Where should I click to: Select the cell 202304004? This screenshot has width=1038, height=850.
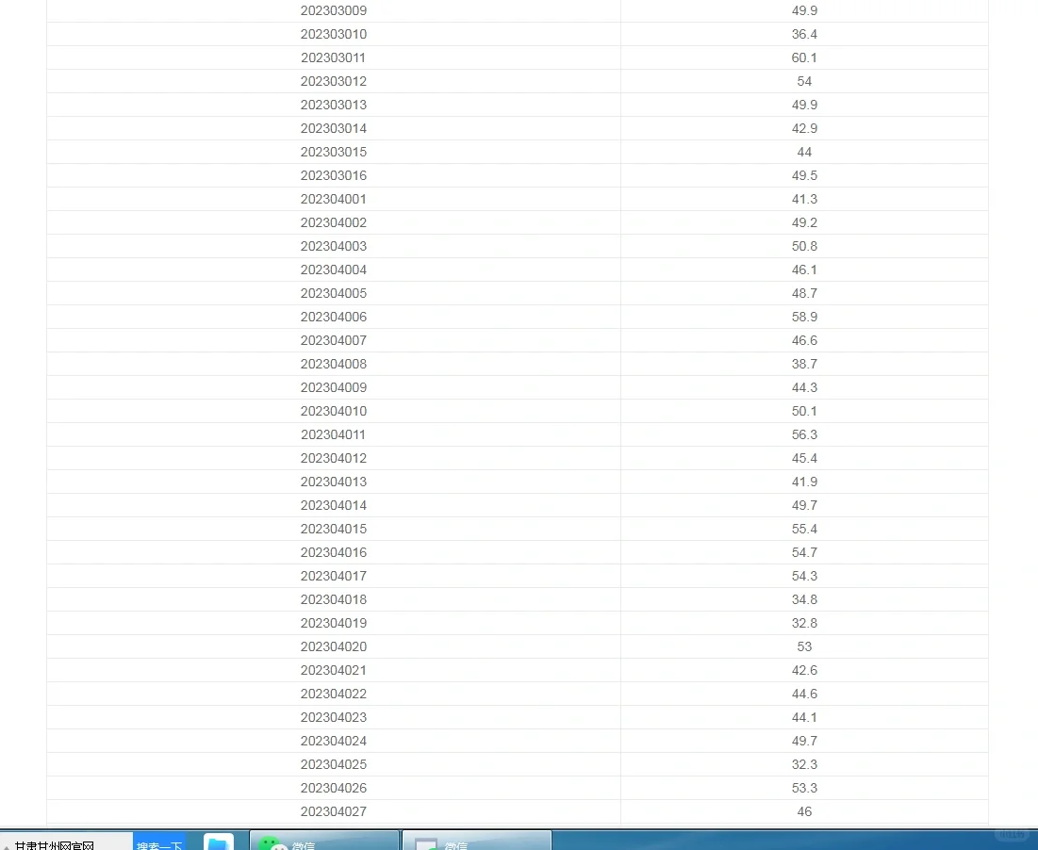pyautogui.click(x=334, y=270)
